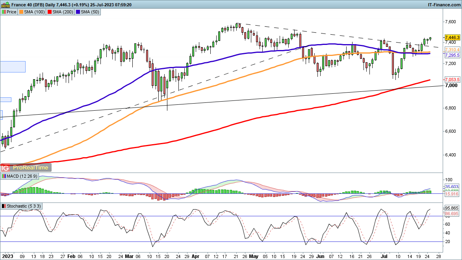Click the Feb date axis label
This screenshot has width=462, height=260.
click(71, 256)
